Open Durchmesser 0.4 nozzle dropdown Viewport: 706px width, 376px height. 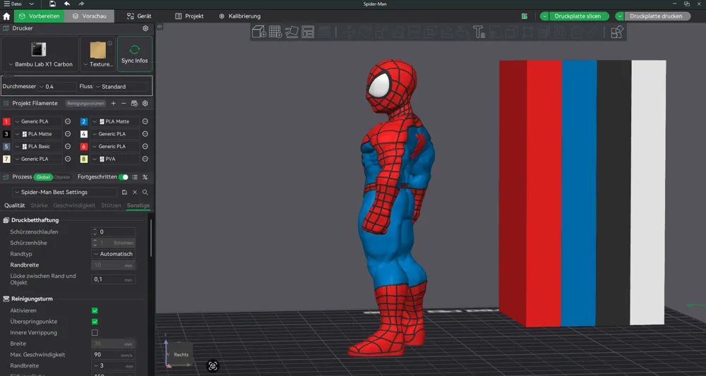57,87
